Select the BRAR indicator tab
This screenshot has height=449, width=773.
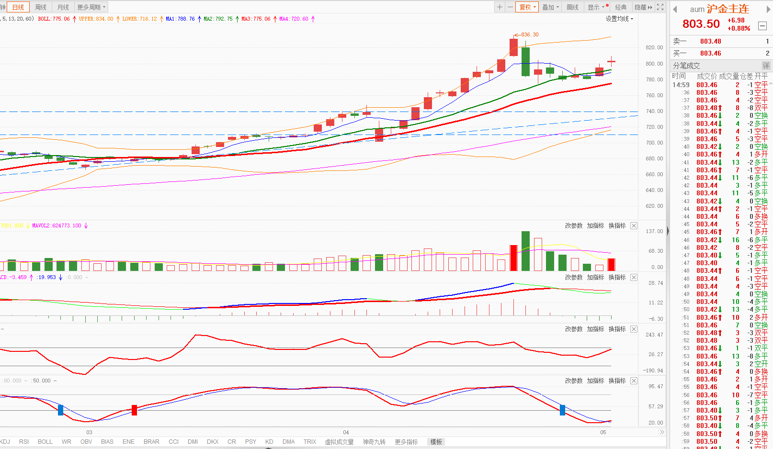point(151,442)
